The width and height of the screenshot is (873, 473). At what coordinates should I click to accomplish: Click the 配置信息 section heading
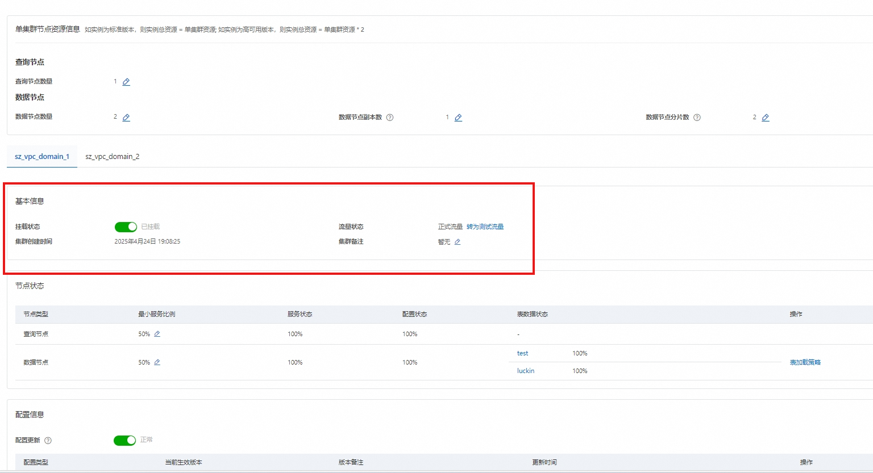(30, 415)
